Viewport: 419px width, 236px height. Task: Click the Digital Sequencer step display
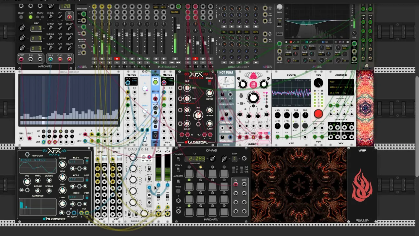pos(69,99)
